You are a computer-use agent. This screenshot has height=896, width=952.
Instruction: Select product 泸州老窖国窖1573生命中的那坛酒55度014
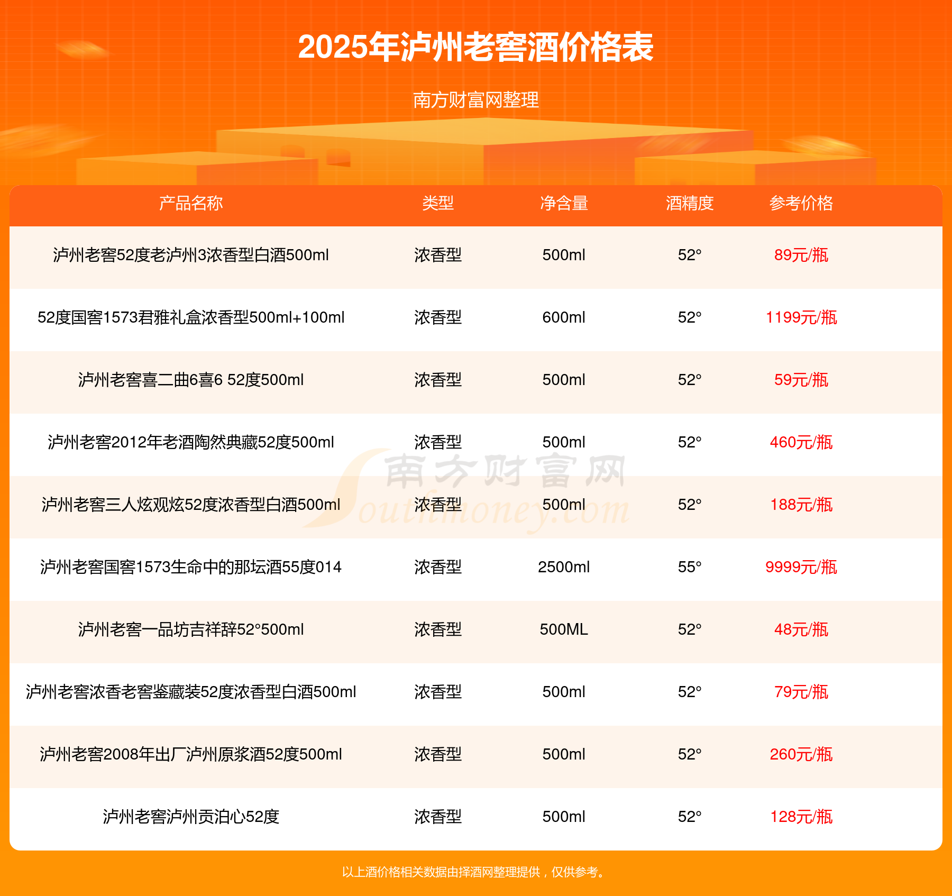pyautogui.click(x=191, y=567)
